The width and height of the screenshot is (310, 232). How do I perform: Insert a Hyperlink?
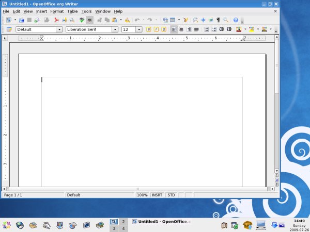point(165,20)
